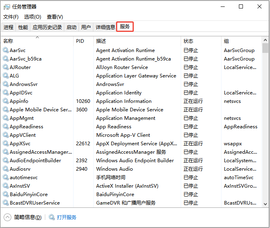The width and height of the screenshot is (270, 228).
Task: Click the scrollbar down arrow
Action: click(265, 204)
